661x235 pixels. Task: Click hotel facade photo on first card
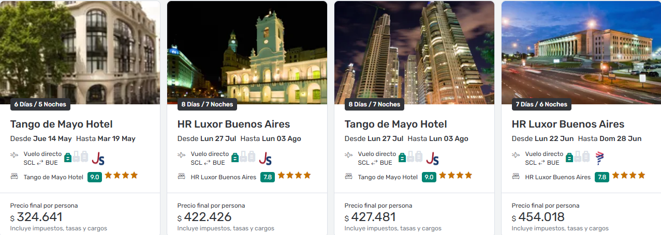[80, 53]
